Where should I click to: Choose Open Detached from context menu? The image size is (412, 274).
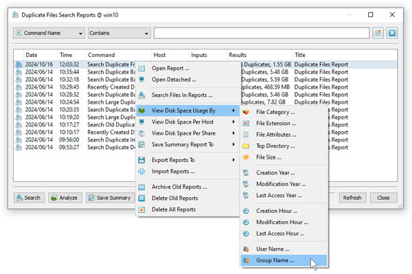point(187,80)
